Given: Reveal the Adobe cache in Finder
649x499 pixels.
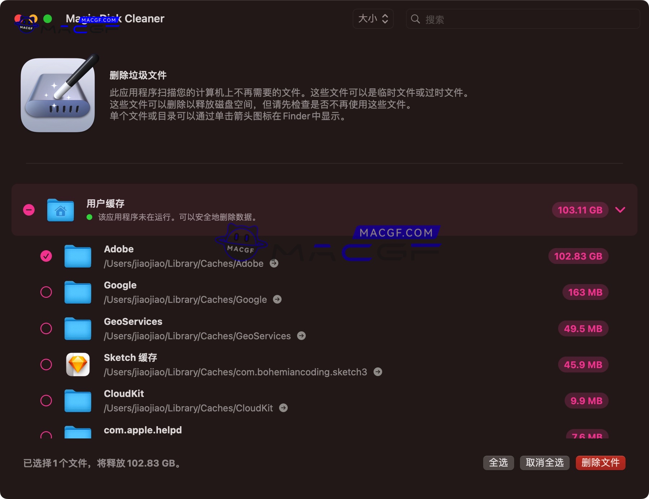Looking at the screenshot, I should click(274, 263).
